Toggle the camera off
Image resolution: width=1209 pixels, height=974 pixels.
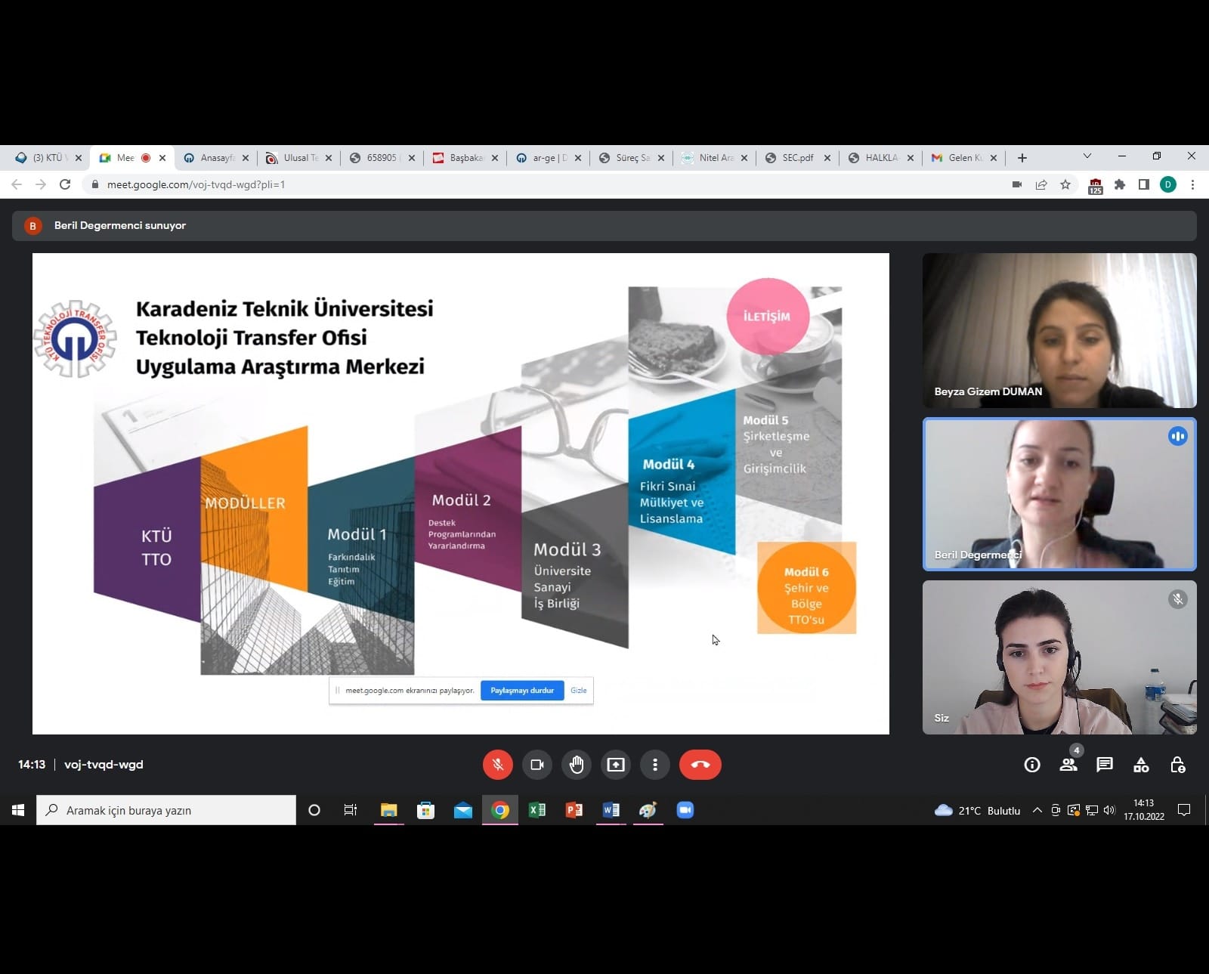tap(537, 765)
